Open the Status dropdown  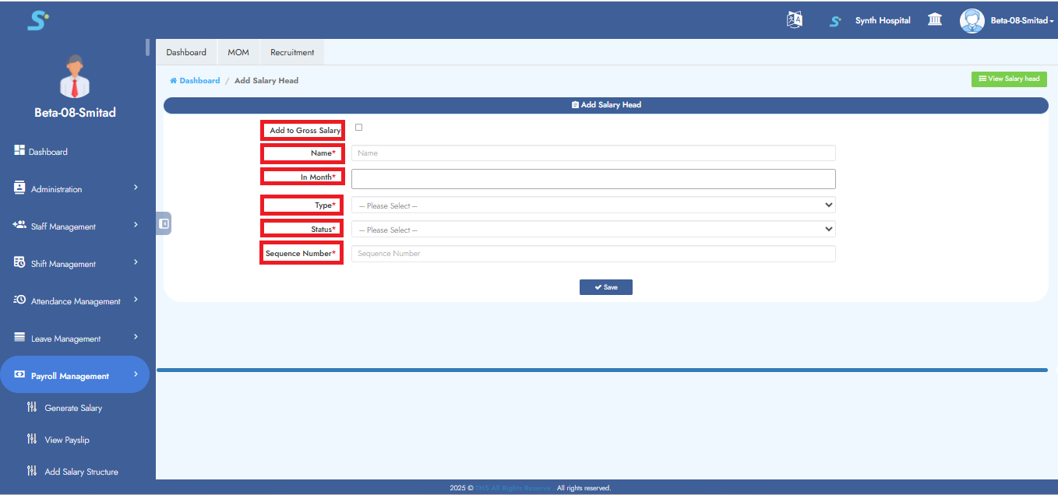(593, 230)
